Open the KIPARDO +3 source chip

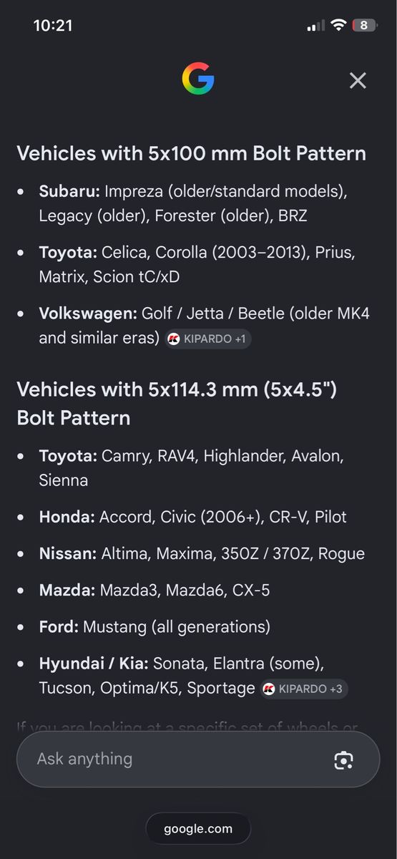305,689
